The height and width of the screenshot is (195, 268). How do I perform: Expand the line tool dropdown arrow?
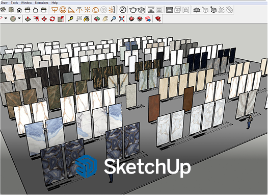click(6, 18)
